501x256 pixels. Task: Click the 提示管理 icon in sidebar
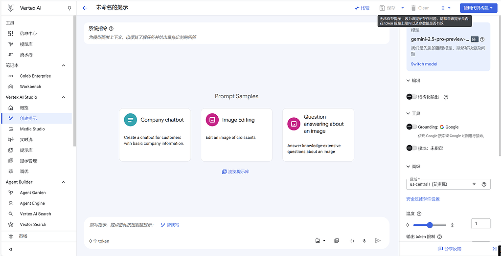(11, 161)
